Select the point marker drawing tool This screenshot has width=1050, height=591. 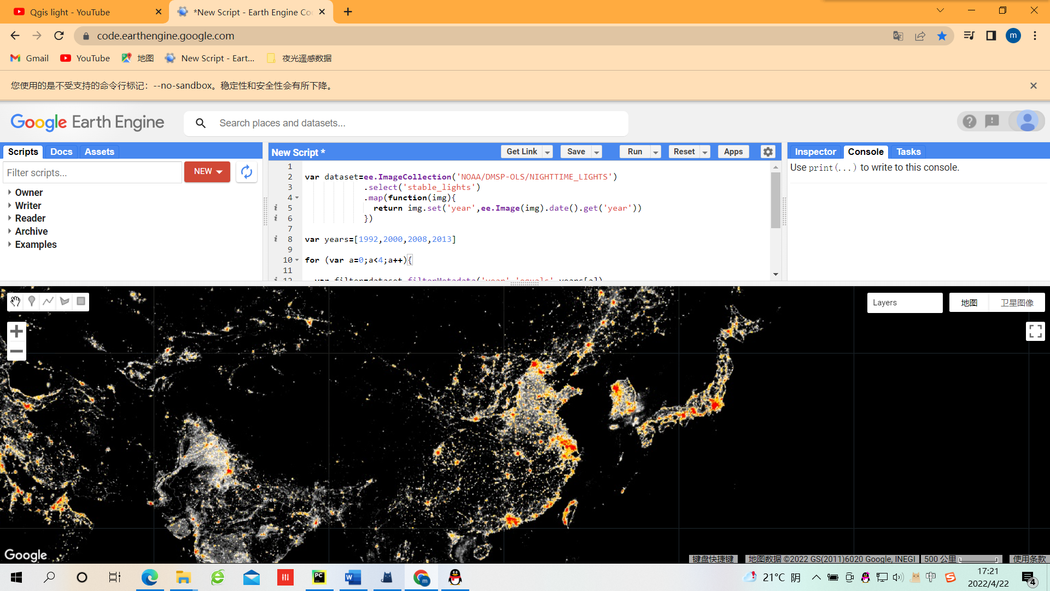click(x=31, y=301)
